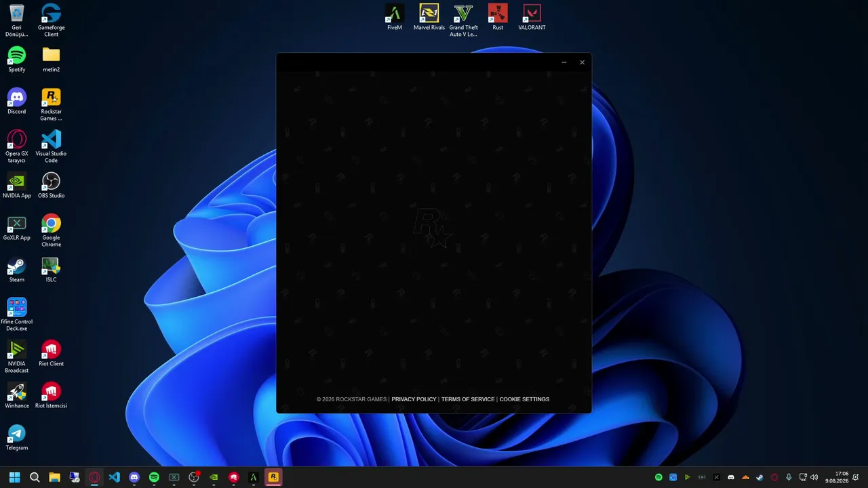
Task: Select the Winhance desktop shortcut
Action: tap(17, 396)
